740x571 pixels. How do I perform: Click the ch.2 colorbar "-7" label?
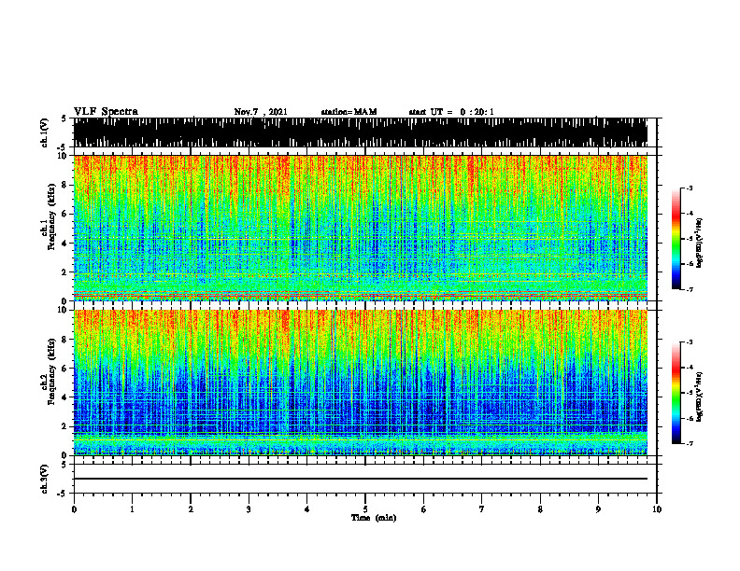pos(690,443)
